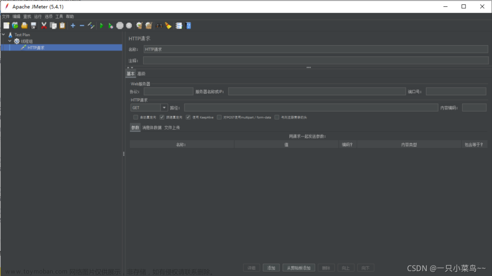Click the Clear results broom-gear icon
Image resolution: width=492 pixels, height=276 pixels.
point(139,26)
